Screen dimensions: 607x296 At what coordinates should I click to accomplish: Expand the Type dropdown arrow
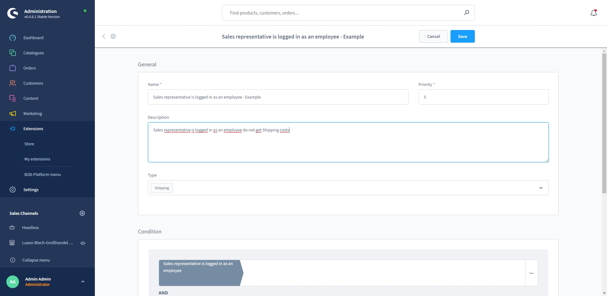click(x=541, y=188)
